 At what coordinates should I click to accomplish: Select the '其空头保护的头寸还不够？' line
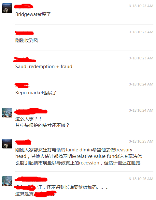42,125
